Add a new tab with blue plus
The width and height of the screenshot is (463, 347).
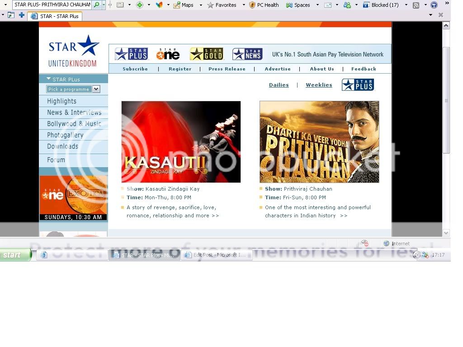pos(22,15)
